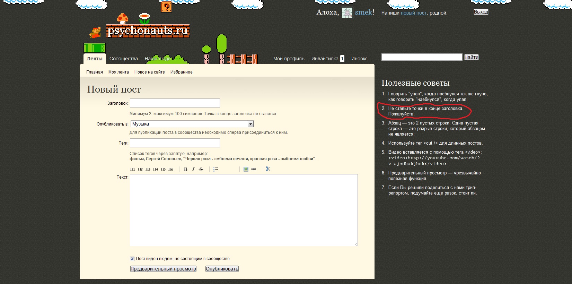
Task: Open the 'Опубликовать в' dropdown arrow
Action: click(x=251, y=124)
